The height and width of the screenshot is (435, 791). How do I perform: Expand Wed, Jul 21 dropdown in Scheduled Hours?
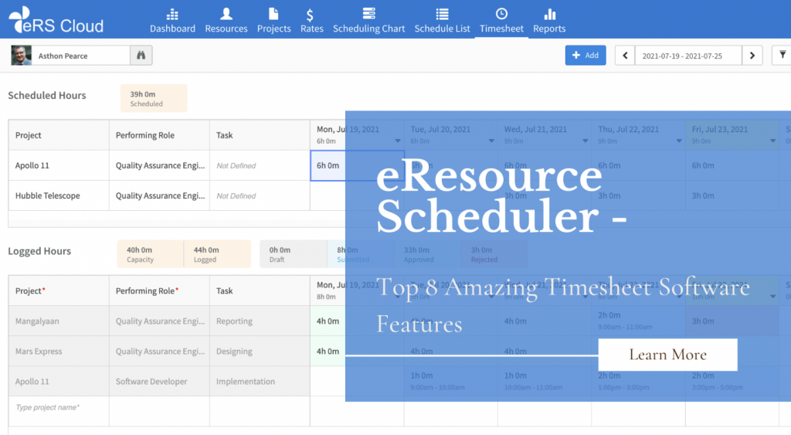[586, 141]
